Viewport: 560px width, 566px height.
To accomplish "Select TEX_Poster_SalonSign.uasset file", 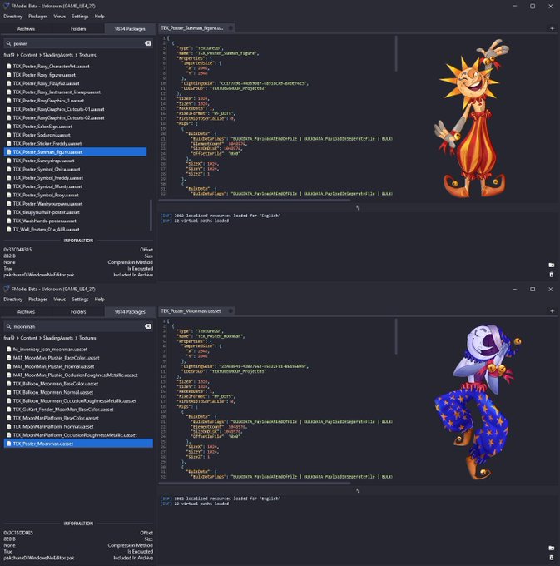I will (75, 127).
